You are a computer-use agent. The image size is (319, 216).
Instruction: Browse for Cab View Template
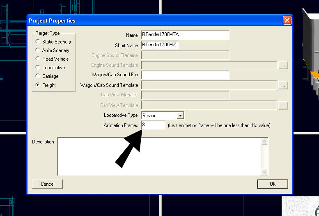(x=283, y=105)
